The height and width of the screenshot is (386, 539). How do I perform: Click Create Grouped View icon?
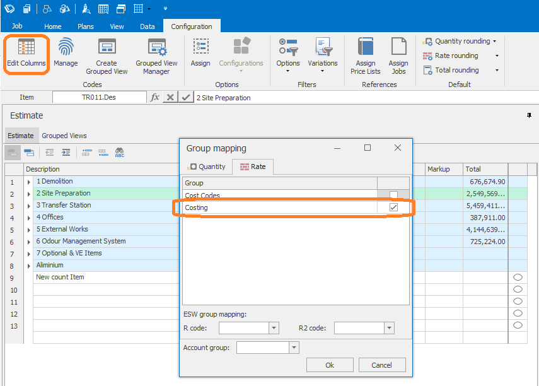tap(107, 56)
